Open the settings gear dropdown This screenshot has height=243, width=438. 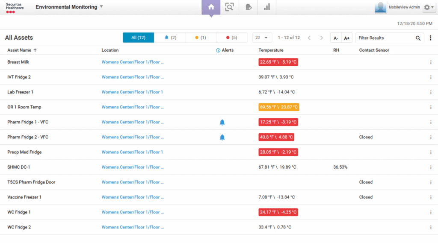point(428,7)
